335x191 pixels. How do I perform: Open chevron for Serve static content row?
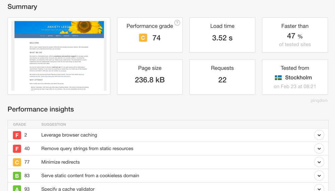click(319, 176)
